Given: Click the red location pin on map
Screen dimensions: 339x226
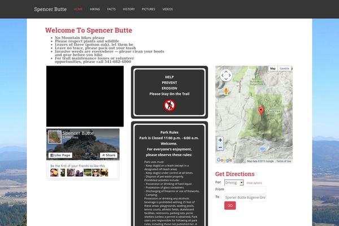Looking at the screenshot, I should [261, 111].
